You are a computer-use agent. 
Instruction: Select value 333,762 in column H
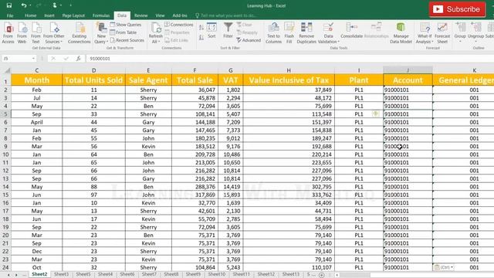point(289,195)
